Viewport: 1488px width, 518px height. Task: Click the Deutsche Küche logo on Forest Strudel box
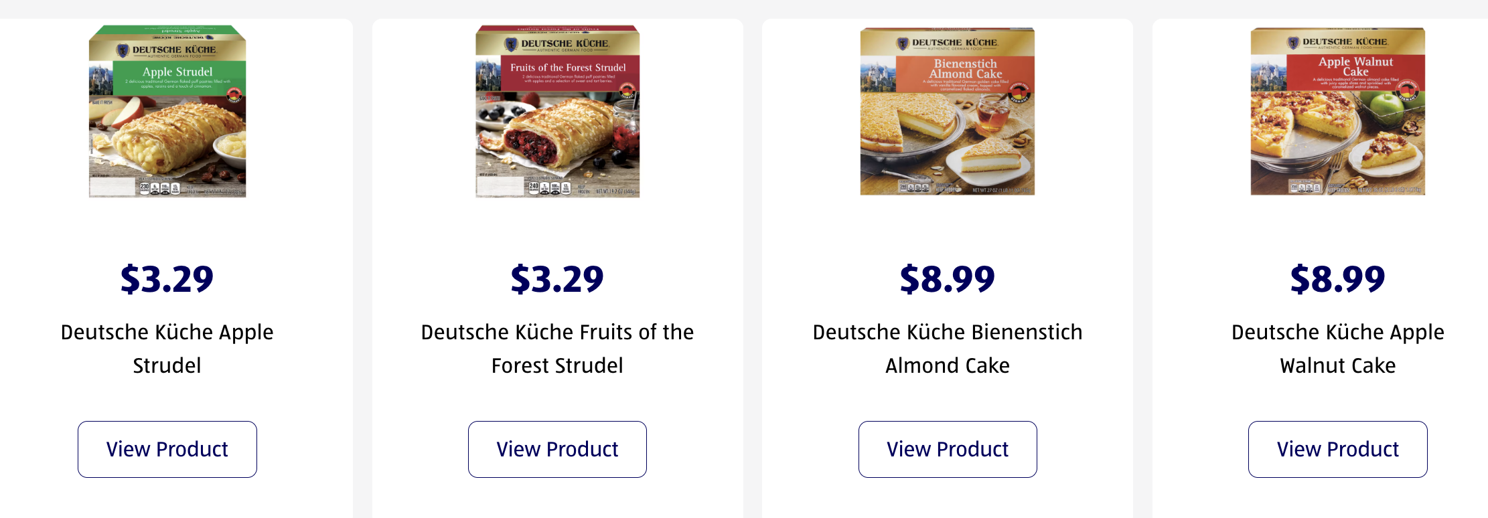(x=557, y=44)
